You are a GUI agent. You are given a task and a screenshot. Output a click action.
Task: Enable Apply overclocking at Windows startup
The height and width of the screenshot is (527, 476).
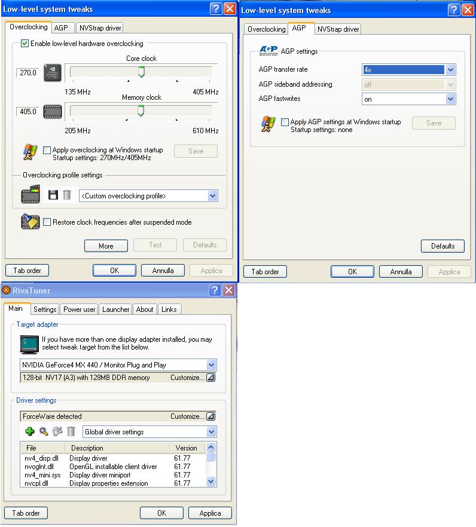[47, 150]
